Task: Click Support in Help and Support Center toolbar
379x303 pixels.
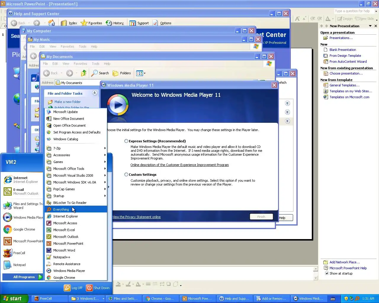Action: 139,23
